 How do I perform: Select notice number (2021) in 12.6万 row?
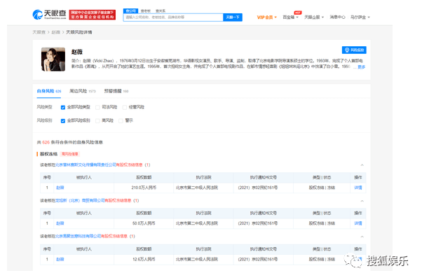point(257,259)
